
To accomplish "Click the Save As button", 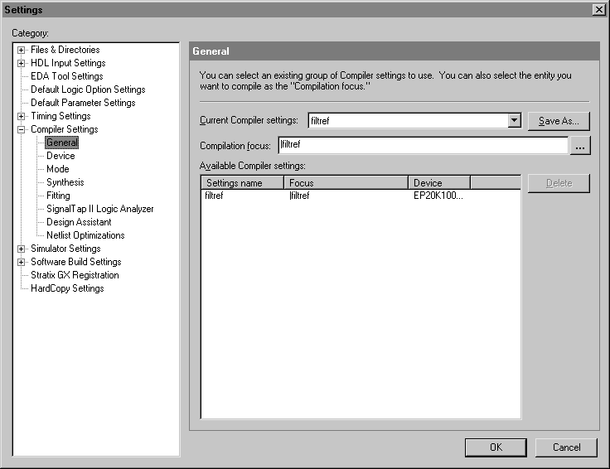I will 559,121.
